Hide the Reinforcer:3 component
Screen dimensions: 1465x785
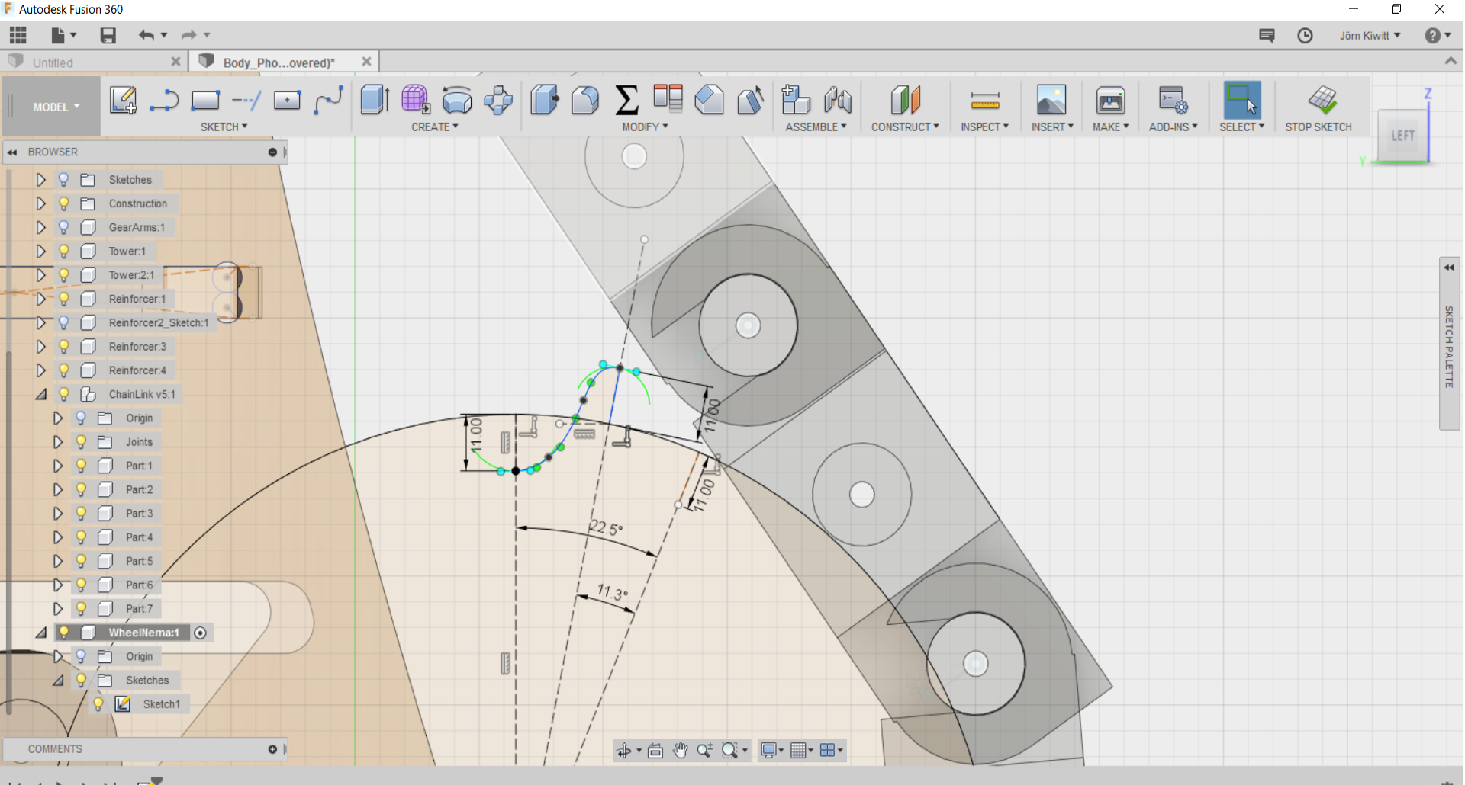64,347
